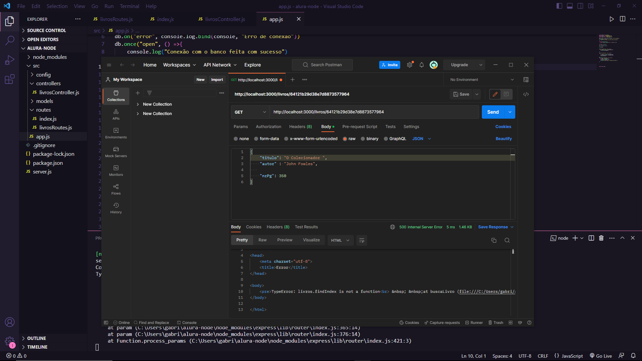Select form-data body option
Image resolution: width=642 pixels, height=361 pixels.
[256, 139]
